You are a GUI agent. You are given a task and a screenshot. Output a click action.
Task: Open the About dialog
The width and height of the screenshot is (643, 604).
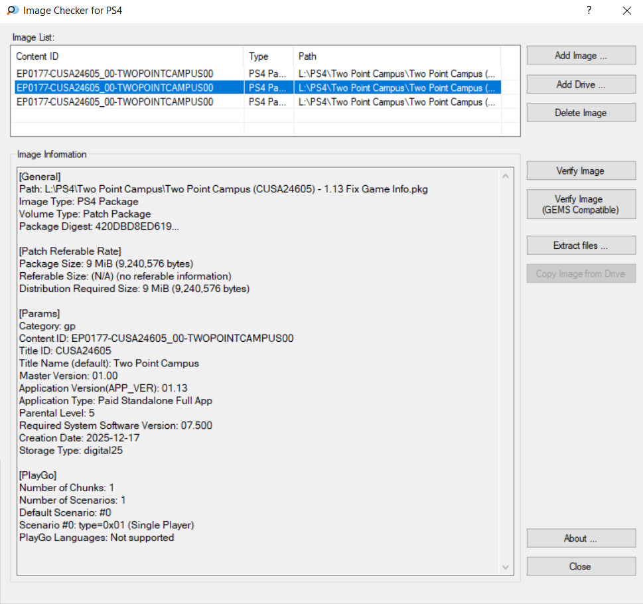581,538
